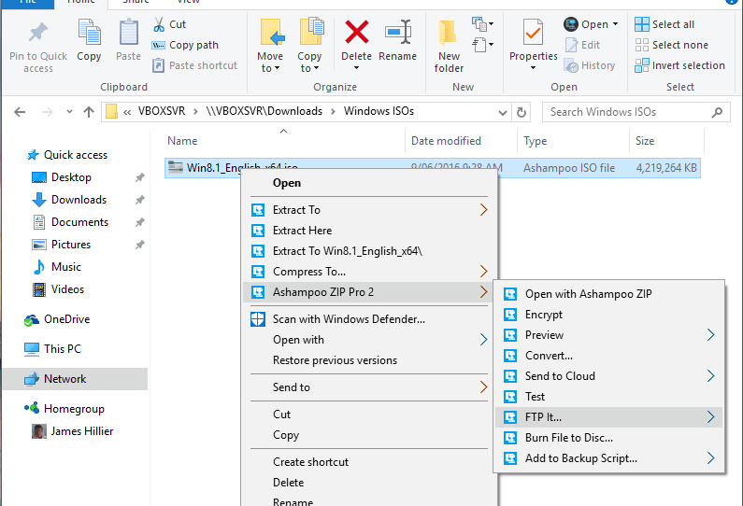Open Quick access in navigation pane
The height and width of the screenshot is (506, 743).
tap(76, 155)
